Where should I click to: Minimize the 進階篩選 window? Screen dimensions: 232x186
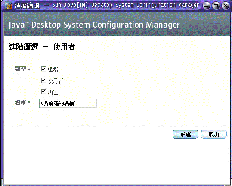[x=207, y=6]
